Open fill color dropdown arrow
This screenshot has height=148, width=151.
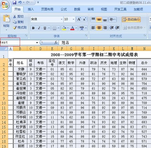[x=68, y=28]
